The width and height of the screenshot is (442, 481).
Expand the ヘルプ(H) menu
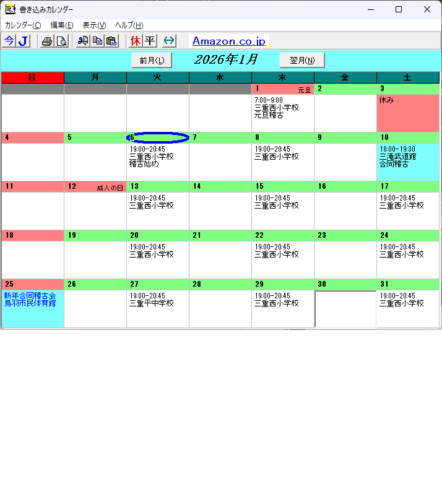(129, 25)
